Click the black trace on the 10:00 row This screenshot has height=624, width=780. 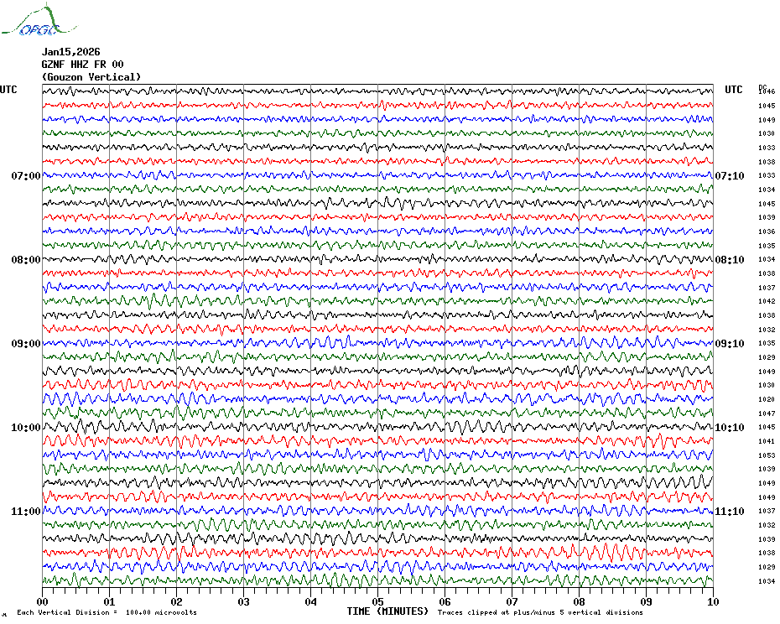pos(378,427)
